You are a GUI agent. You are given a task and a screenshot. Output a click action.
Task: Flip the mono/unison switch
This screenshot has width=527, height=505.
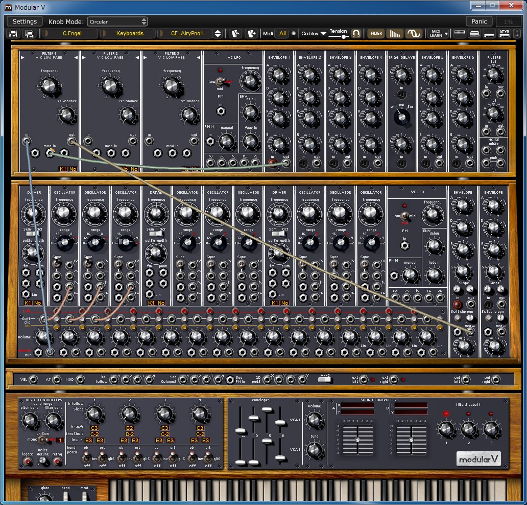click(43, 440)
